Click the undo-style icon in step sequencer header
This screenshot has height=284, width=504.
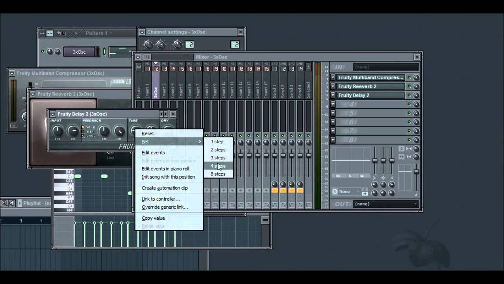[x=59, y=33]
